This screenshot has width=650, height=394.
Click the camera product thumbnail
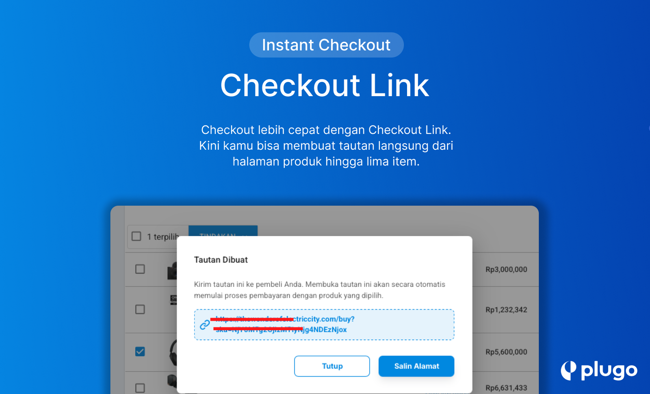172,271
